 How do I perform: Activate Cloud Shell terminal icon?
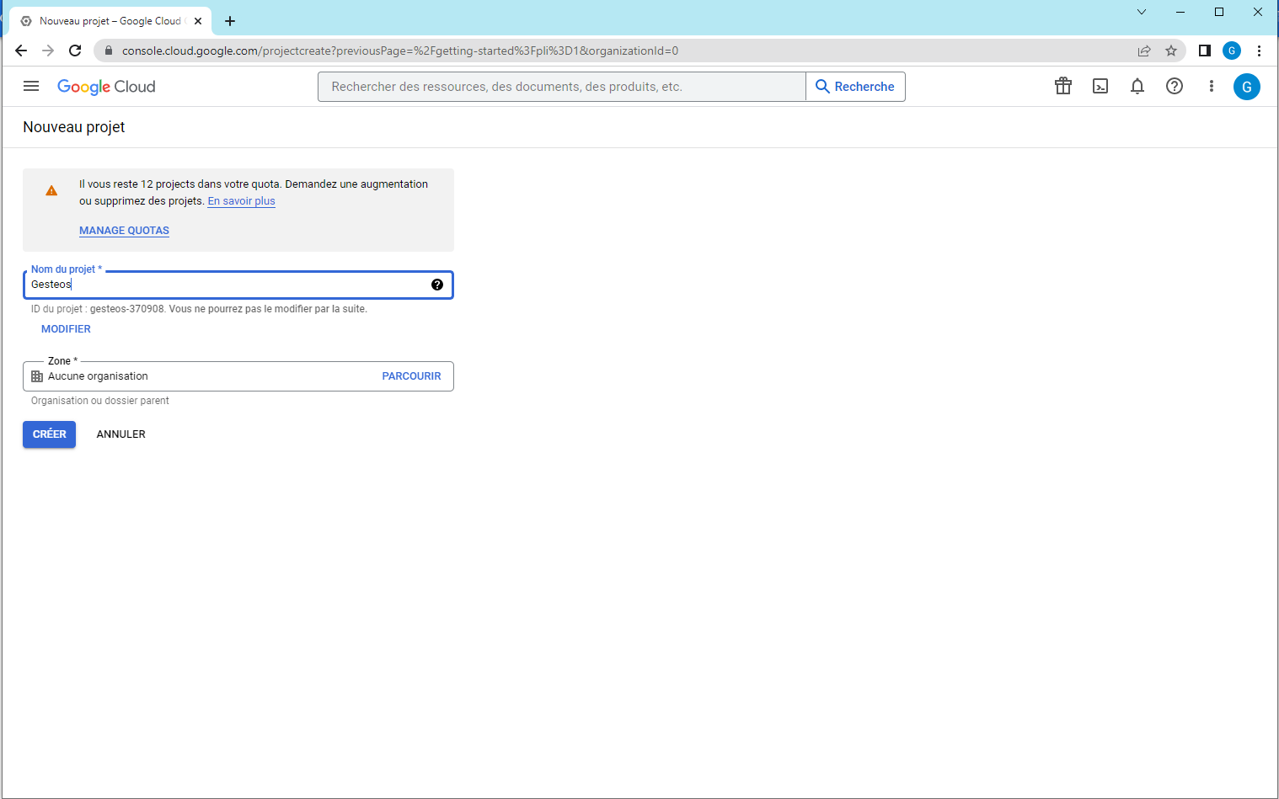pos(1100,86)
